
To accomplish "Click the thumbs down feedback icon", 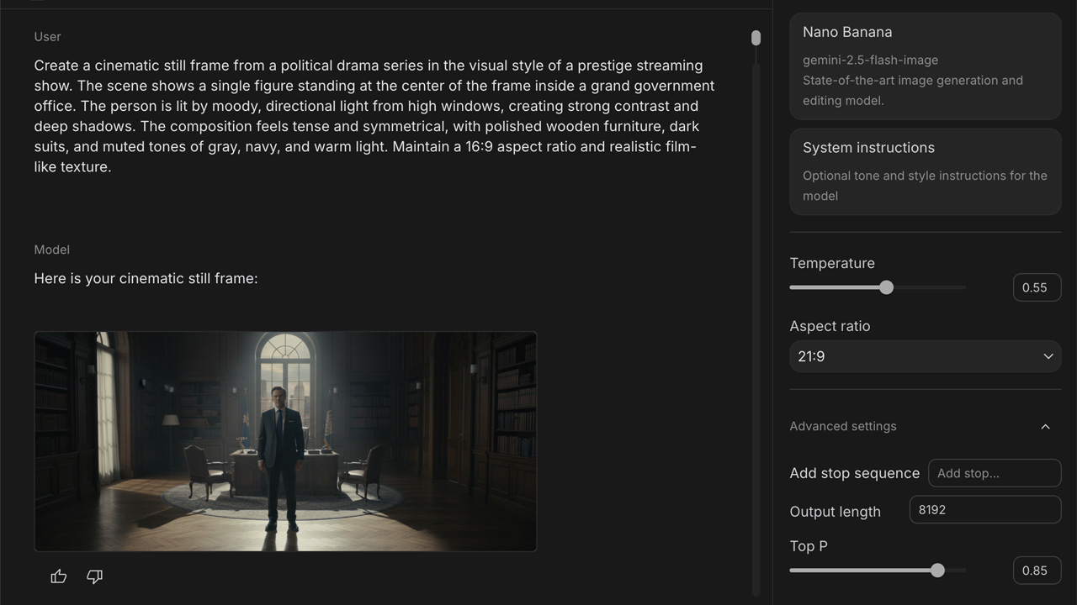I will pos(95,576).
